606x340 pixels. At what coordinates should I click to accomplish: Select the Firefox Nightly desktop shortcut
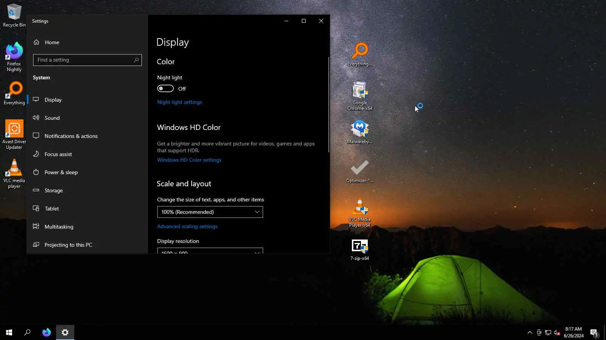click(x=14, y=57)
